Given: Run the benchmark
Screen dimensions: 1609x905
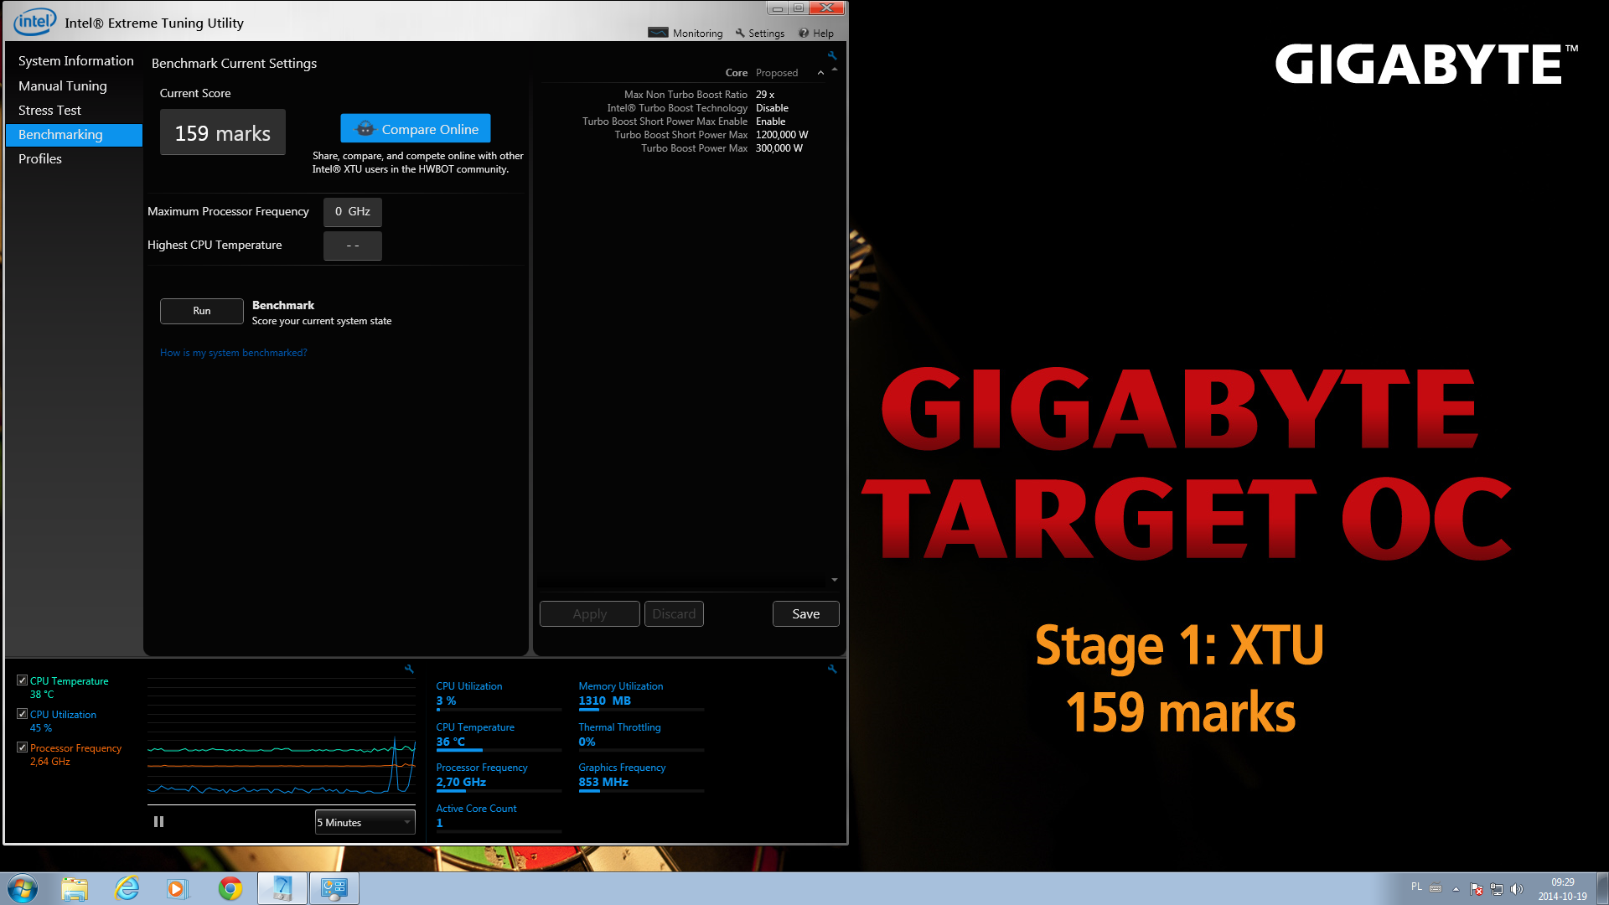Looking at the screenshot, I should (x=202, y=311).
